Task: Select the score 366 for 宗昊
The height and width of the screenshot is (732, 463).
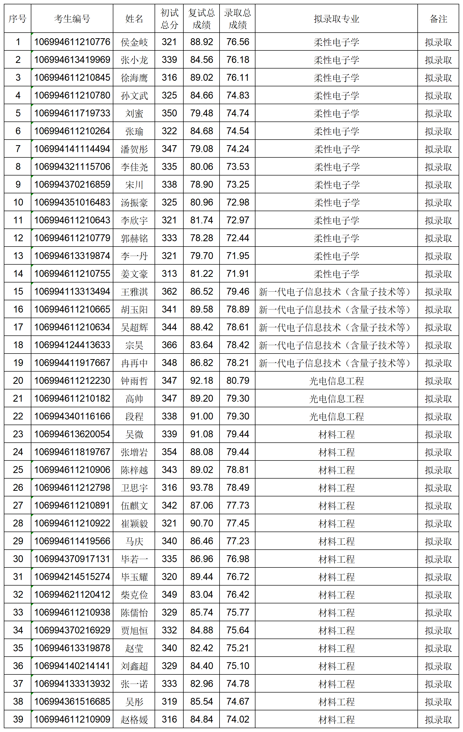Action: tap(169, 345)
